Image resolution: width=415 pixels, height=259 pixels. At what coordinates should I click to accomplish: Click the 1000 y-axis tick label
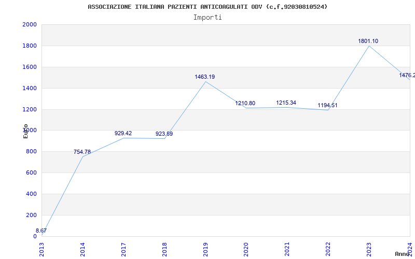[30, 131]
